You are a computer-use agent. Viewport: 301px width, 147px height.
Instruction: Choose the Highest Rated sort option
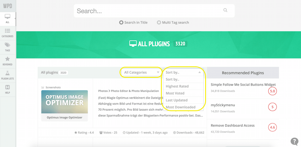[x=183, y=86]
